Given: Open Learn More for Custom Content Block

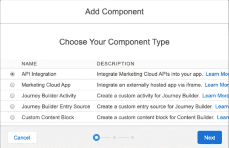Looking at the screenshot, I should pos(223,117).
